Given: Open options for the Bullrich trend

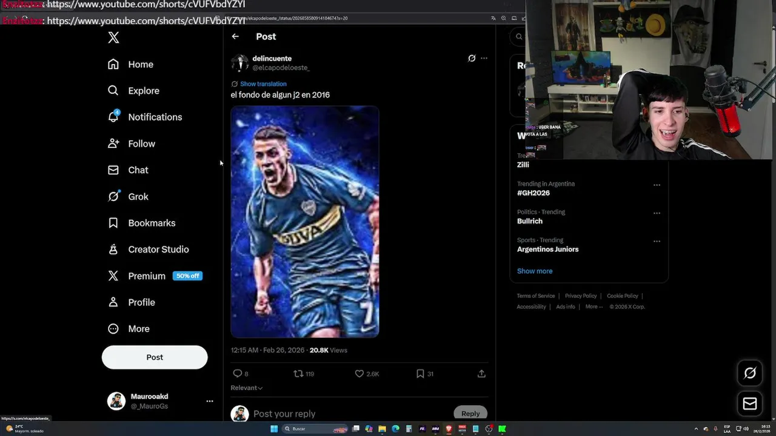Looking at the screenshot, I should 657,213.
